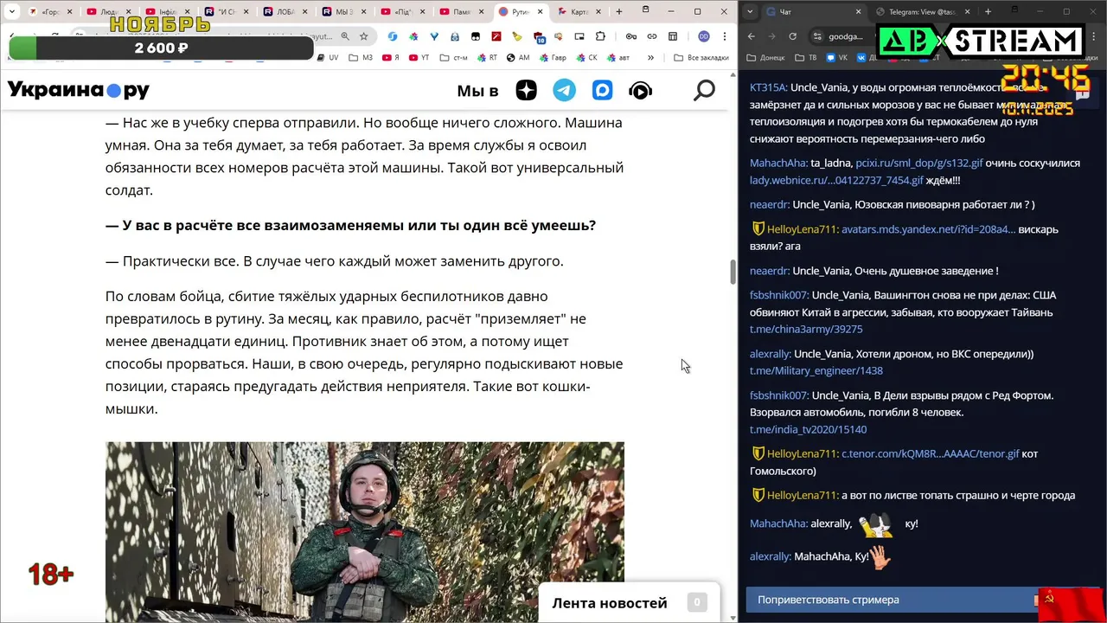
Task: Expand the hidden bookmarks chevron
Action: click(x=651, y=57)
